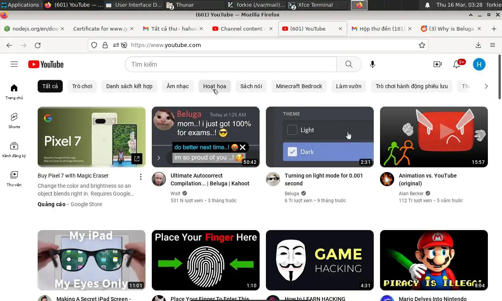Image resolution: width=502 pixels, height=301 pixels.
Task: Open Buy Pixel 7 with Magic Eraser ad
Action: 73,176
